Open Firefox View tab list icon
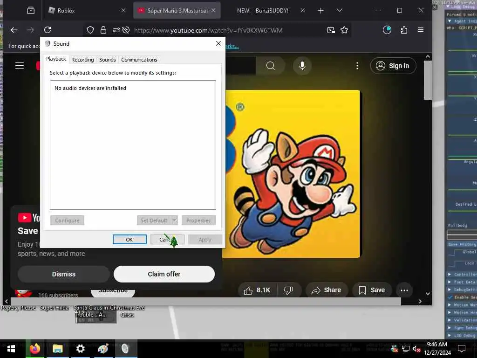The image size is (477, 358). [x=30, y=11]
